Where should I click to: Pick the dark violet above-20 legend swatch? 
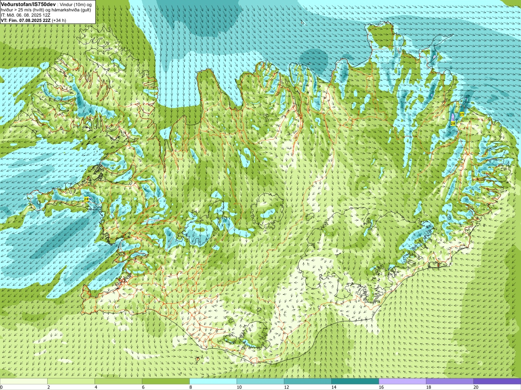(497, 381)
